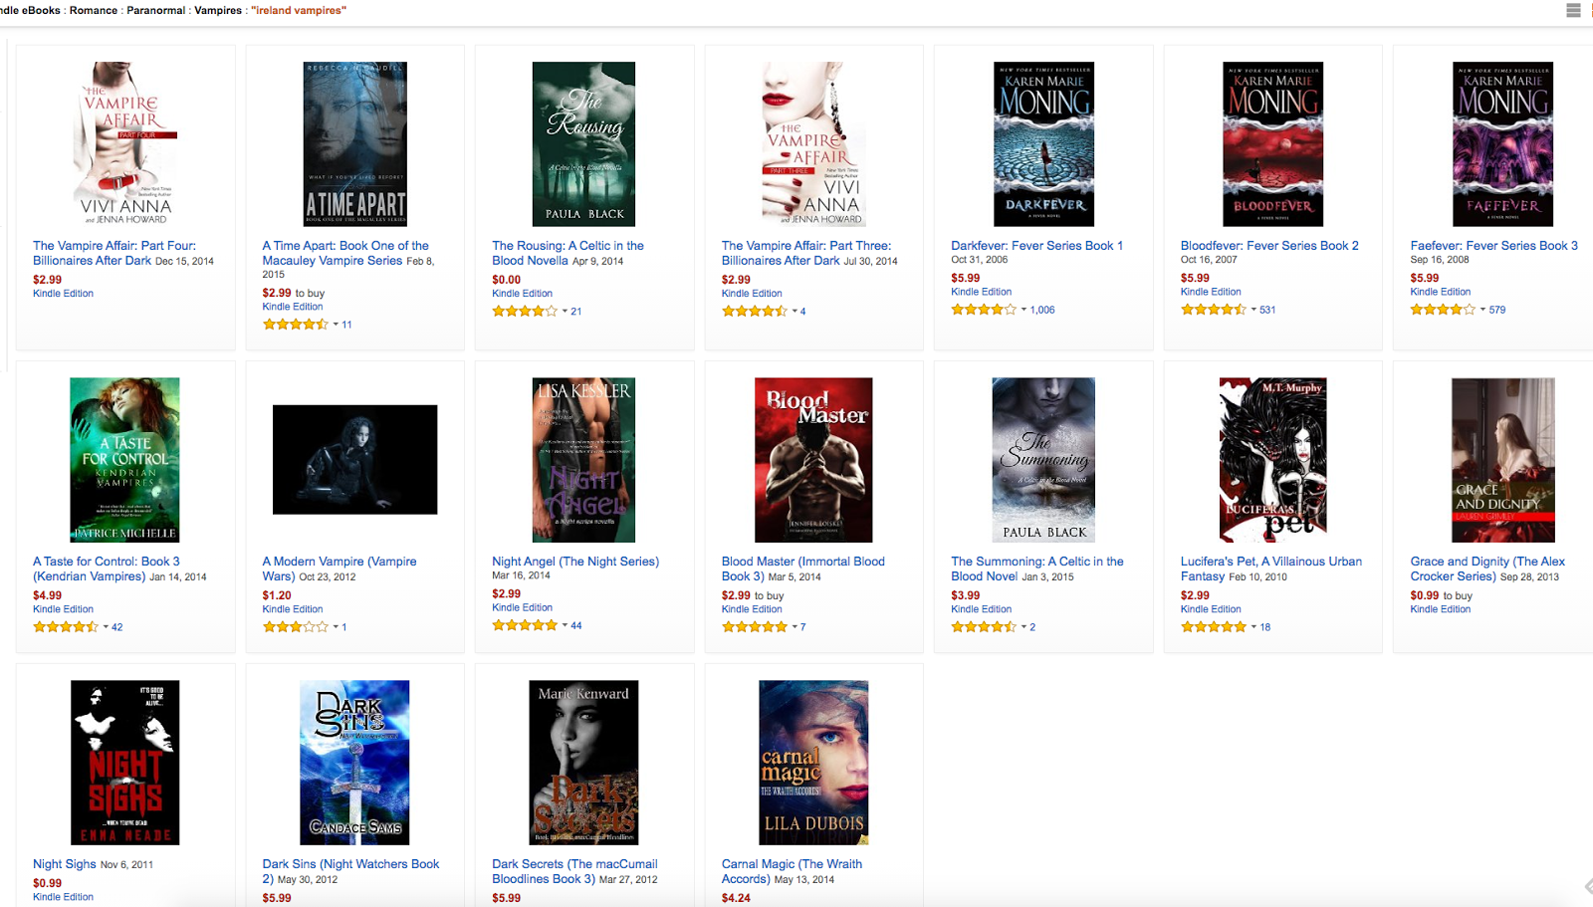Click the star rating for Darkfever

point(984,310)
